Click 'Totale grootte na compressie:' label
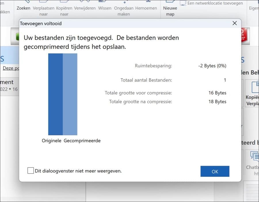Image resolution: width=259 pixels, height=202 pixels. (140, 102)
